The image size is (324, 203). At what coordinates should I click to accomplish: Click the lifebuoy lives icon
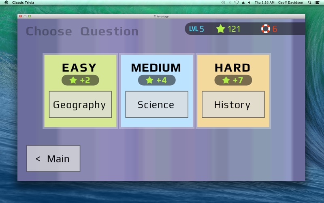(265, 29)
